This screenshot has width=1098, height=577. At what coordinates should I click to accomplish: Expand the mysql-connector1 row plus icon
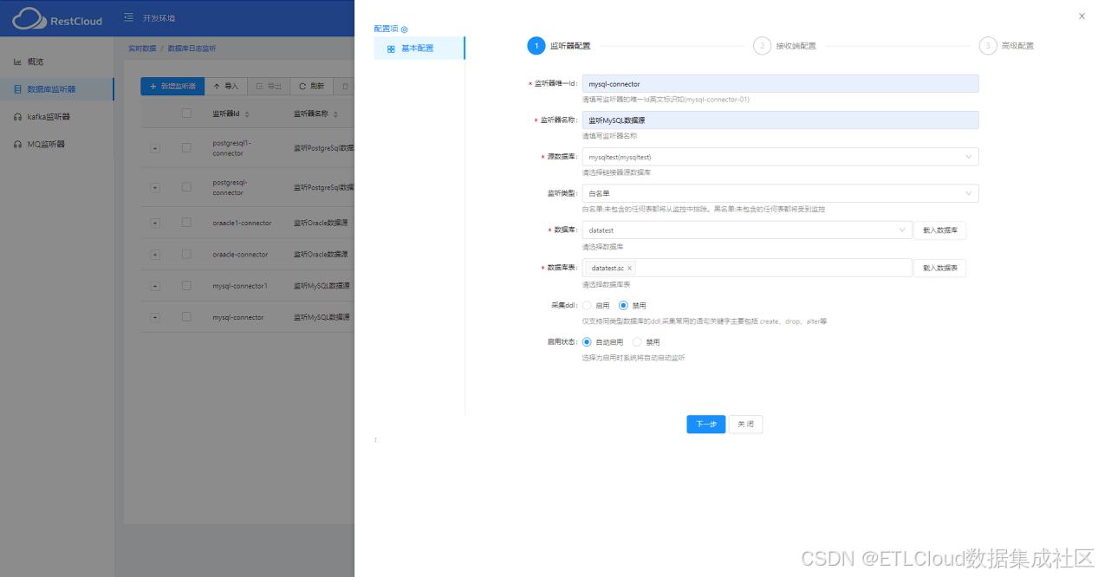pyautogui.click(x=155, y=286)
